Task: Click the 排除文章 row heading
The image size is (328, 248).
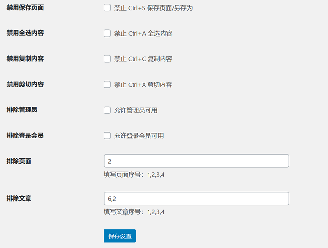Action: 19,198
